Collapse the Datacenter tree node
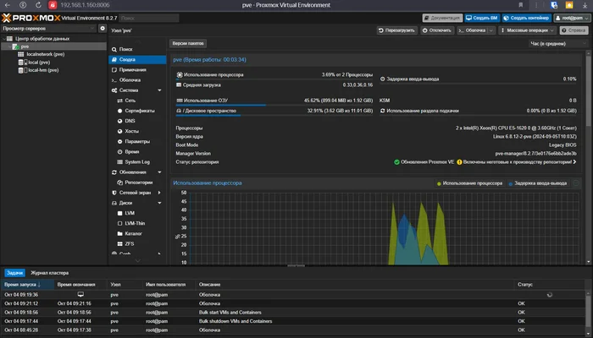This screenshot has width=593, height=338. (x=6, y=39)
